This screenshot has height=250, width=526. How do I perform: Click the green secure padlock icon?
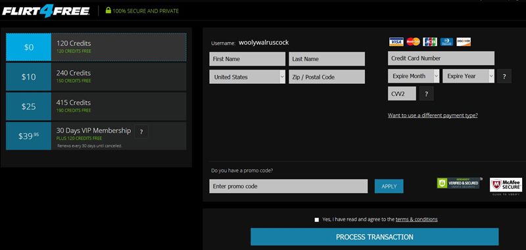tap(108, 10)
